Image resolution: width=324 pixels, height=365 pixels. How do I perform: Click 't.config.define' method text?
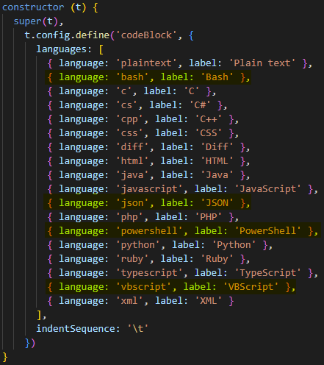67,35
